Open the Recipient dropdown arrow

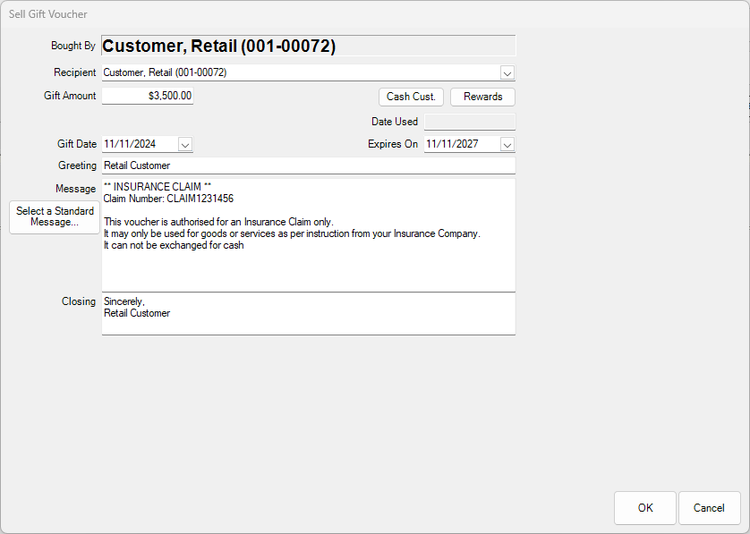(507, 72)
